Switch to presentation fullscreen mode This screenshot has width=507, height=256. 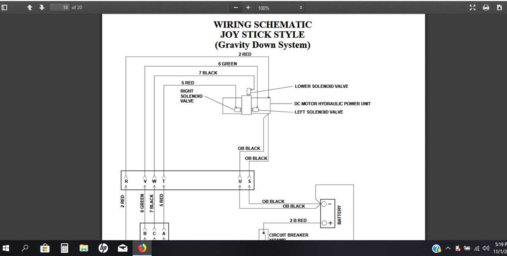click(473, 8)
